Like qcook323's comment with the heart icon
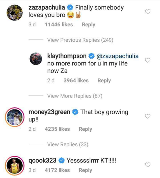Viewport: 160px width, 178px height. 148,165
